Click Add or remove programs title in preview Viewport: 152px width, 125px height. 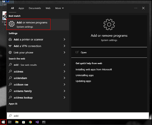coord(109,35)
